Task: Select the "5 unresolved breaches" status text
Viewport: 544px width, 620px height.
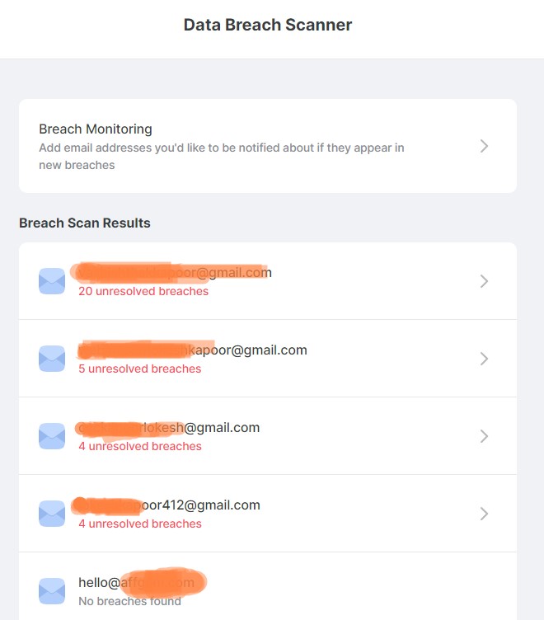Action: [x=140, y=369]
